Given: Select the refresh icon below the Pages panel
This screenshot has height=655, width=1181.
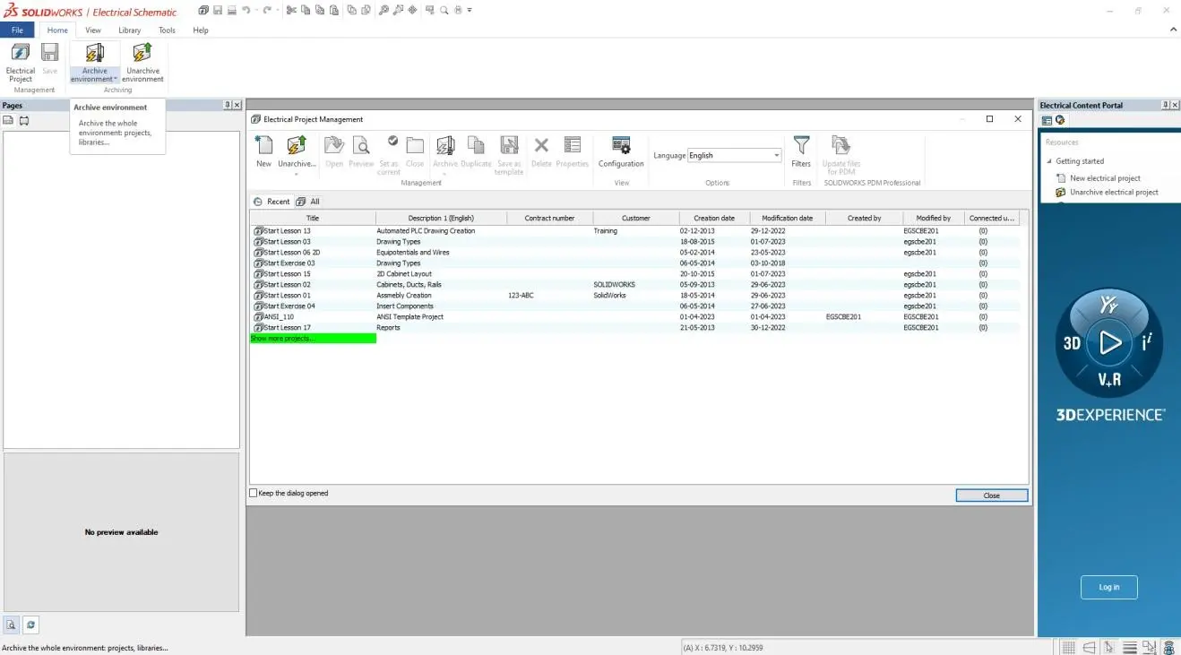Looking at the screenshot, I should point(30,625).
